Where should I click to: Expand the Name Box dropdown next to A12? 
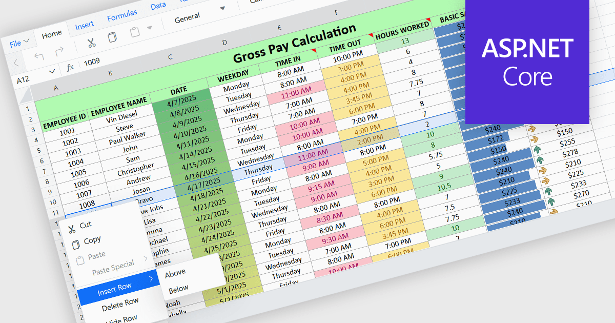(x=51, y=72)
